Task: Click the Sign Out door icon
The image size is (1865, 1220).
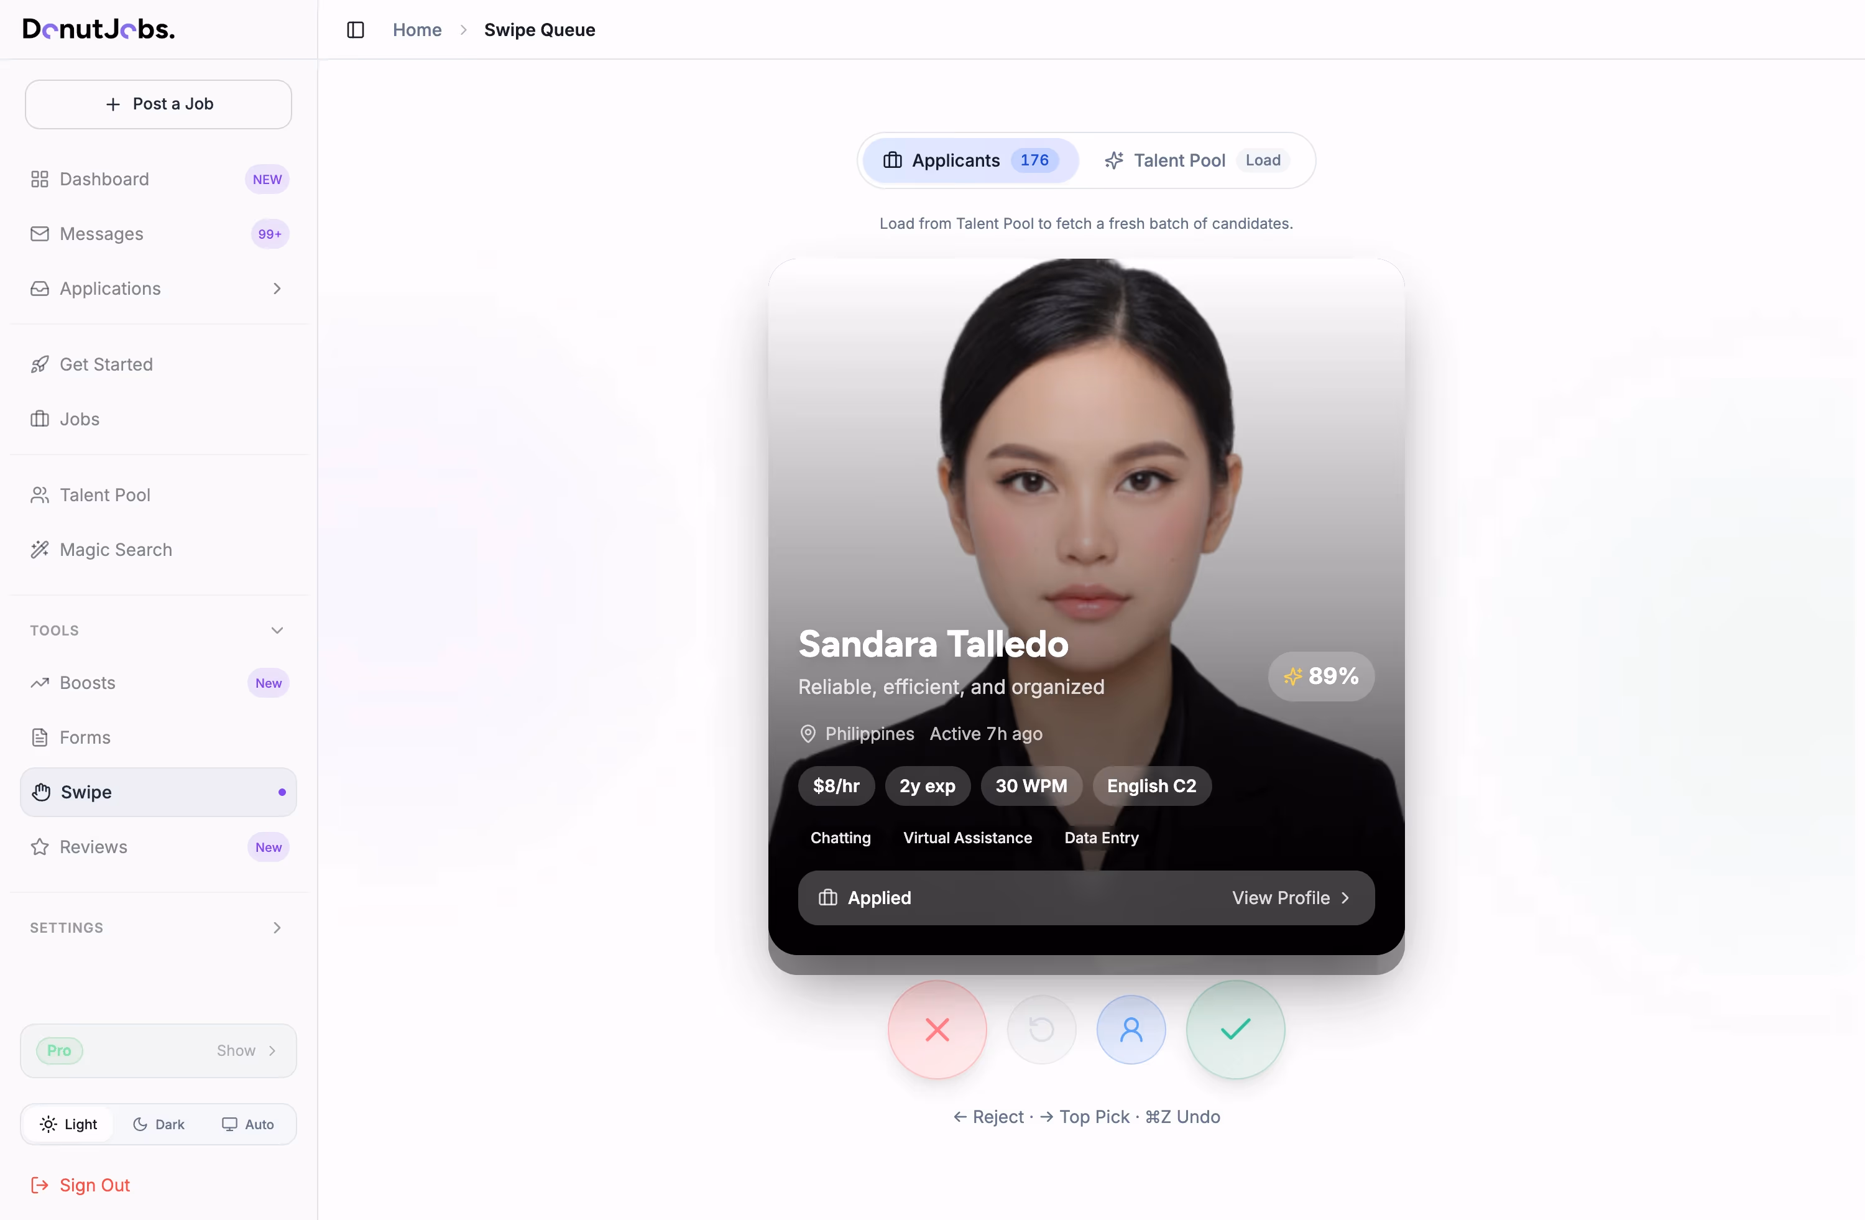Action: (40, 1186)
